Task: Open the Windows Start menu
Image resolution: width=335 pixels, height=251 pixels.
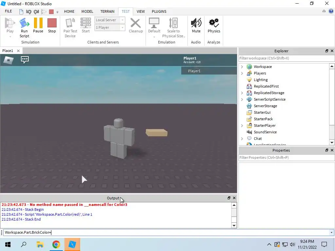Action: (x=8, y=244)
